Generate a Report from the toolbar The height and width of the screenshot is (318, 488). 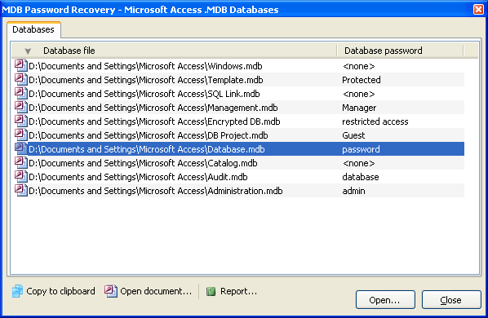[x=232, y=291]
